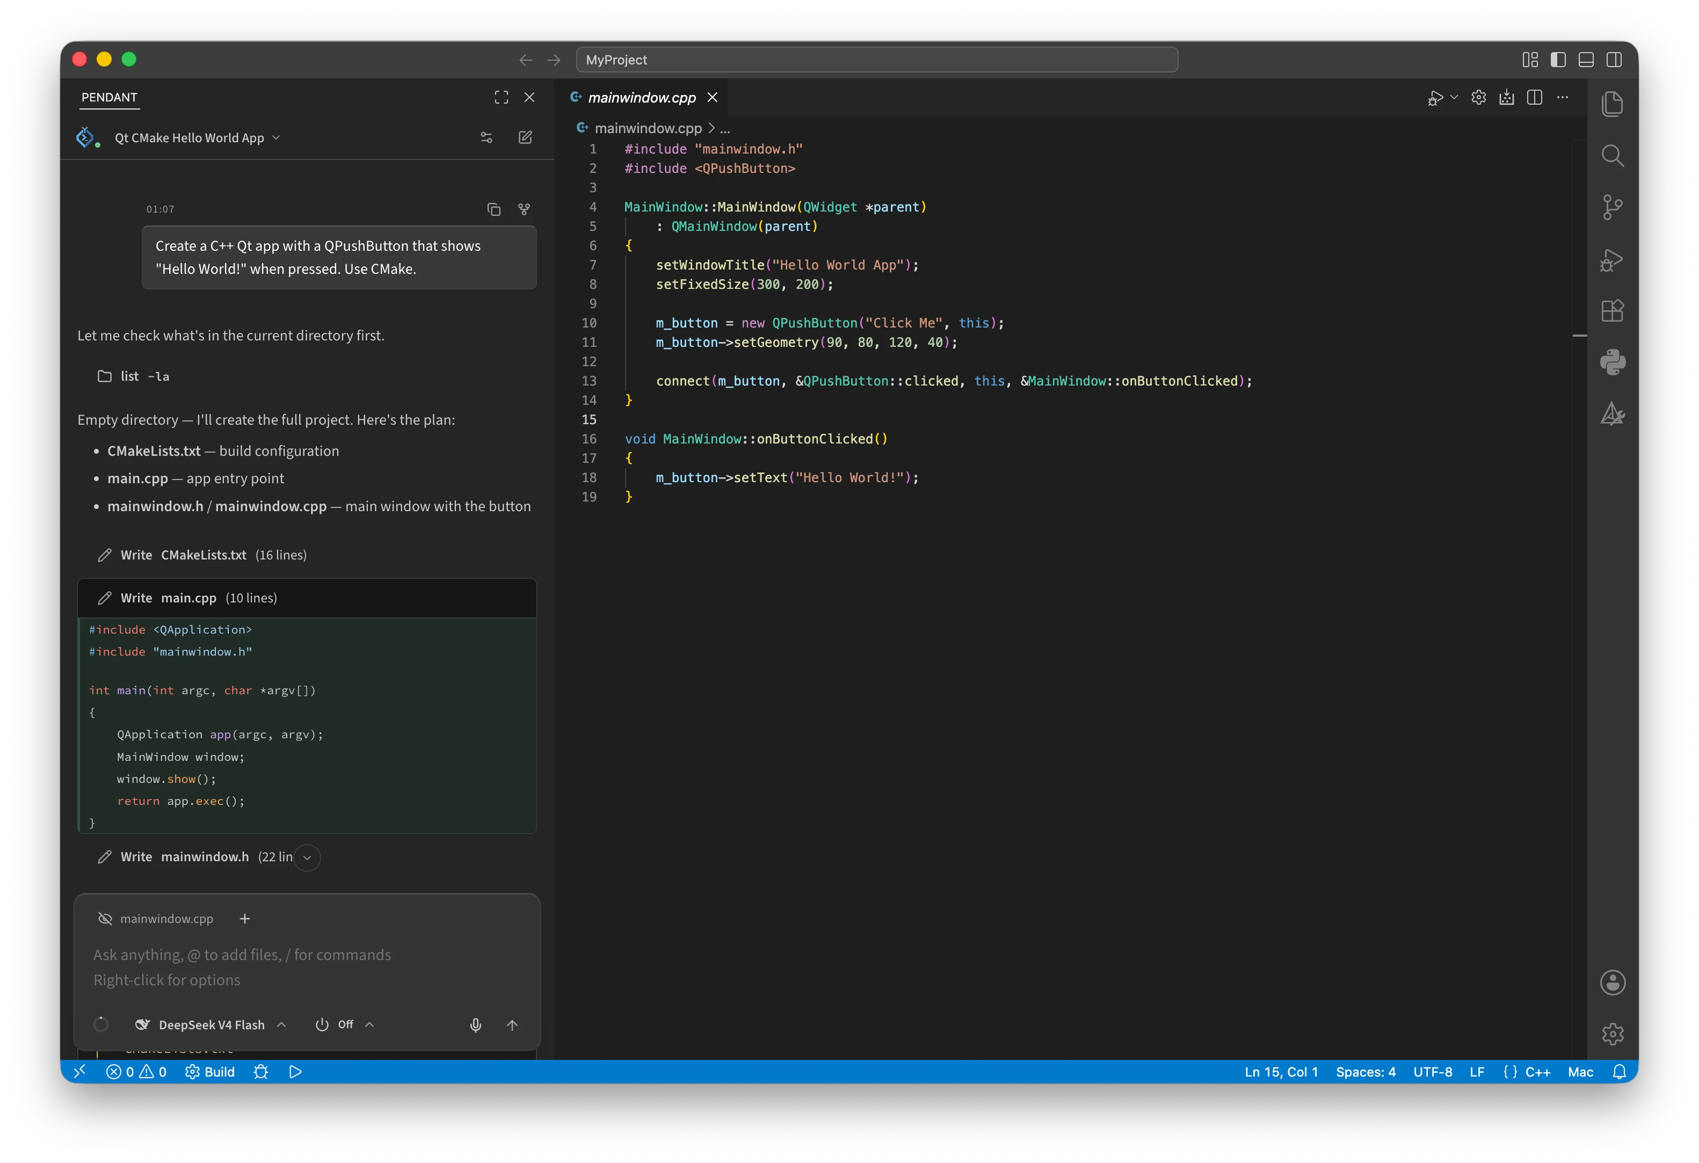Click the Build button in status bar
The width and height of the screenshot is (1699, 1163).
coord(210,1072)
